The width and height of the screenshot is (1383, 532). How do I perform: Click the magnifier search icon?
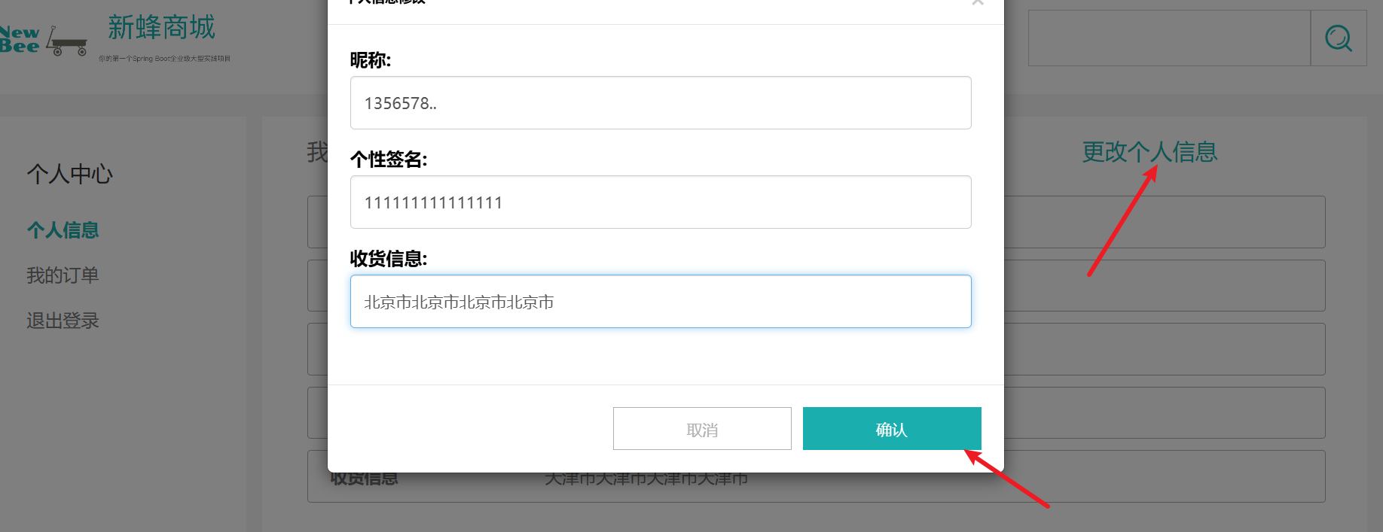coord(1339,38)
